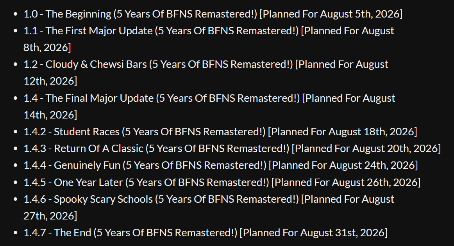Select the 1.4.5 - One Year Later item

(x=222, y=182)
